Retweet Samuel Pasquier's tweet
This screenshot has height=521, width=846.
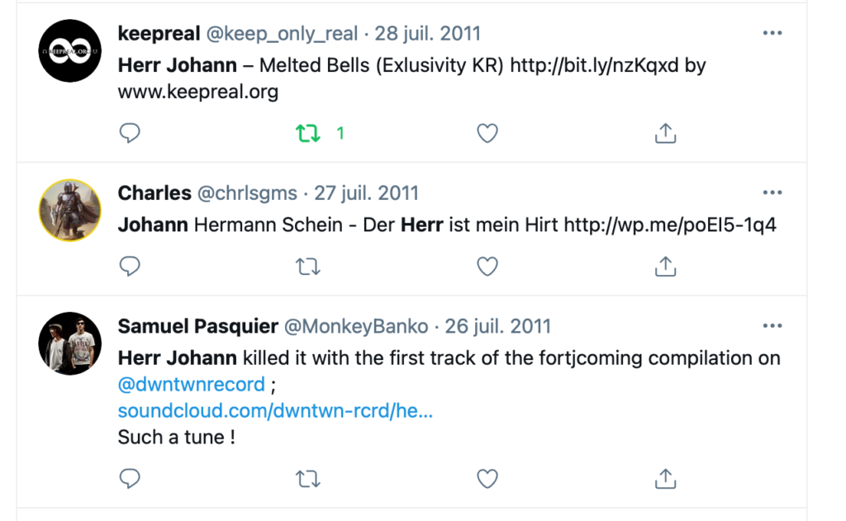click(308, 478)
